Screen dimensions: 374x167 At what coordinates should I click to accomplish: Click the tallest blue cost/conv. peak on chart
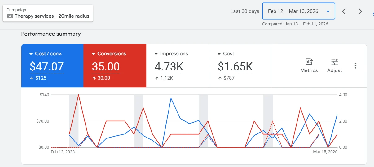click(171, 98)
